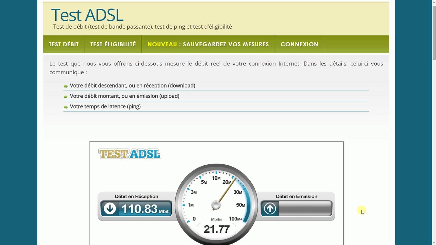Click 'Votre débit descendant, ou en réception (download)'
This screenshot has height=245, width=436.
(133, 86)
